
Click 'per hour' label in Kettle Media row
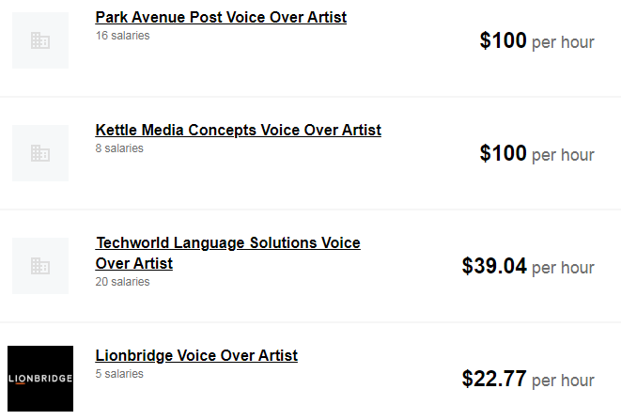[563, 155]
